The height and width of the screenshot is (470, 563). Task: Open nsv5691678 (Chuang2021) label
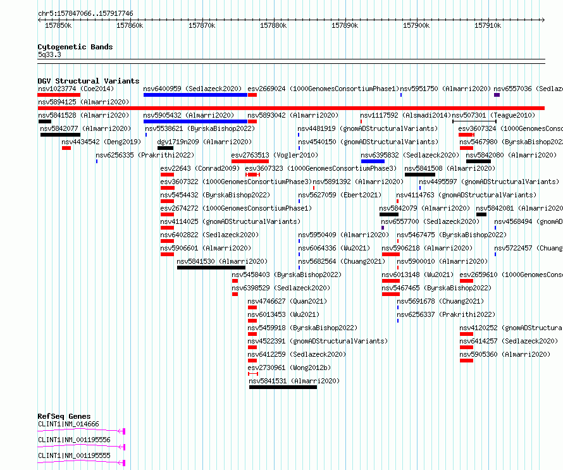point(440,301)
